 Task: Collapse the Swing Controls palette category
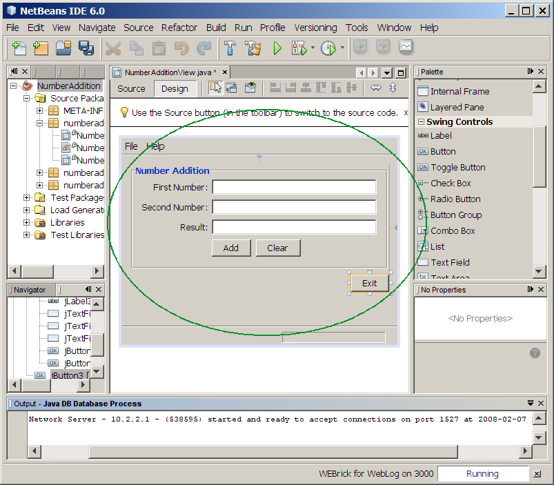(x=421, y=122)
